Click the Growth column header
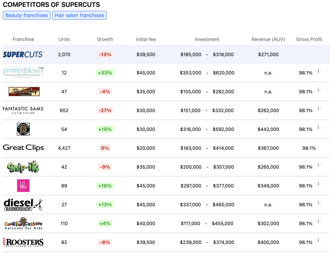 pyautogui.click(x=105, y=39)
